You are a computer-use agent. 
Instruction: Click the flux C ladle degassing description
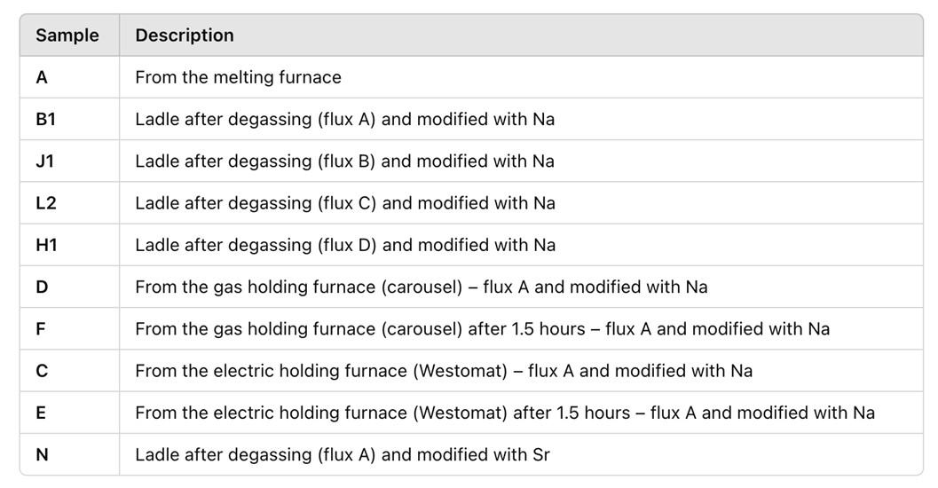pos(345,203)
